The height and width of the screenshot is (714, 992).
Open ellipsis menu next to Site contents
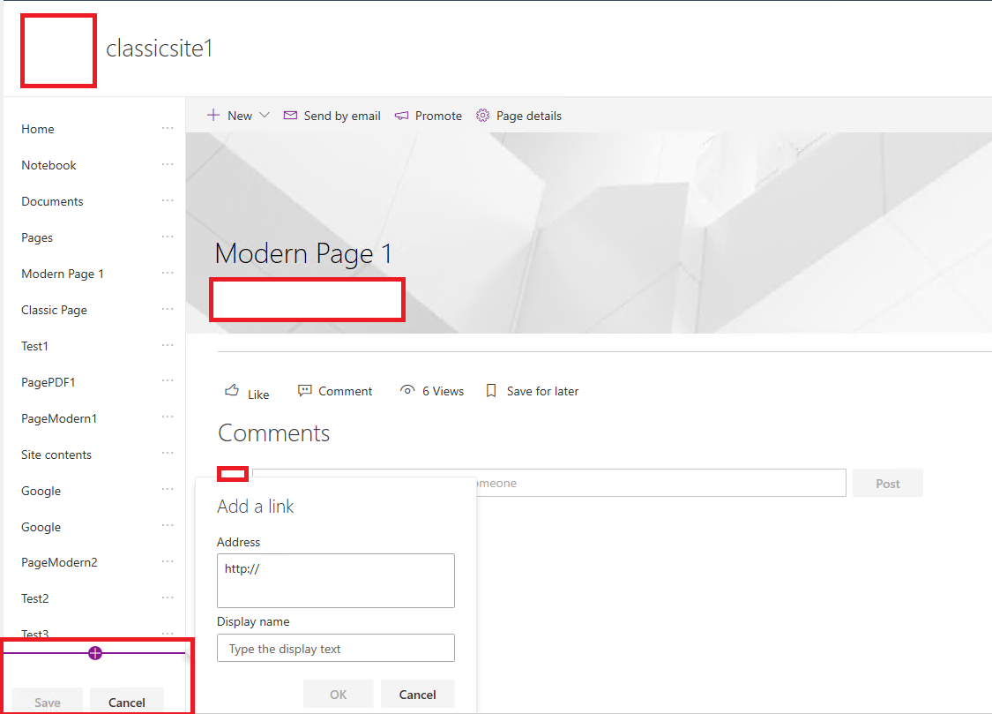pyautogui.click(x=167, y=454)
